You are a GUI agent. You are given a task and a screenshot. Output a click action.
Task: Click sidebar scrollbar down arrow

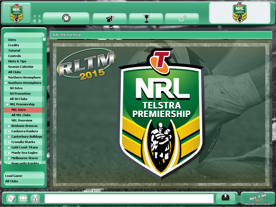(x=44, y=162)
